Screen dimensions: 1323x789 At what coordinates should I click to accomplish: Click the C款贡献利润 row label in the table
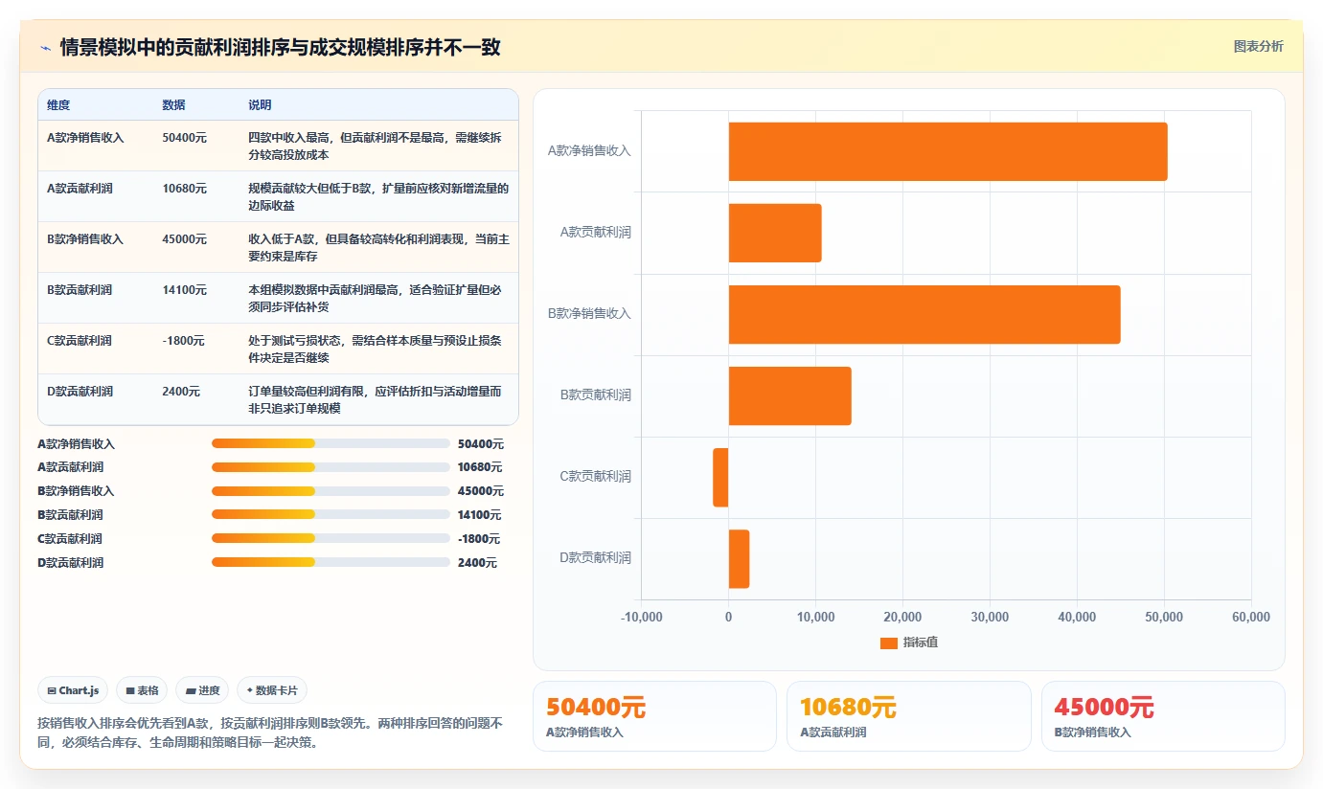80,341
